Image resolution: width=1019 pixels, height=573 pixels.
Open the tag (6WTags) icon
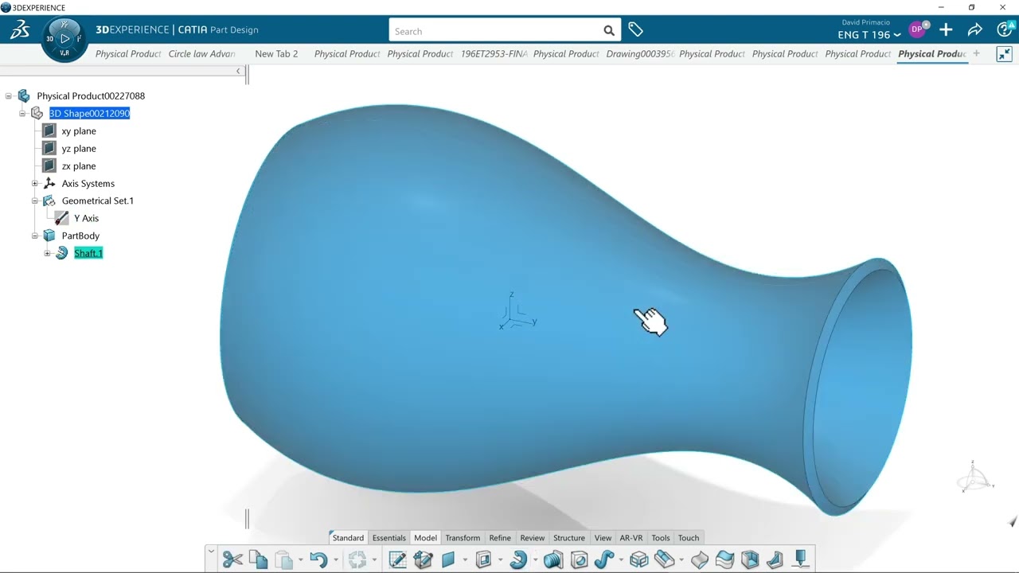coord(635,30)
